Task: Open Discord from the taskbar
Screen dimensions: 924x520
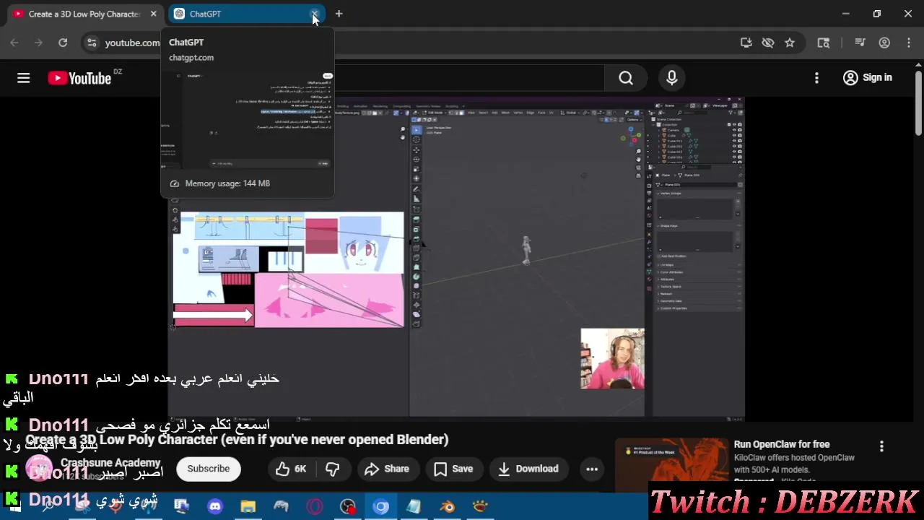Action: [x=215, y=507]
